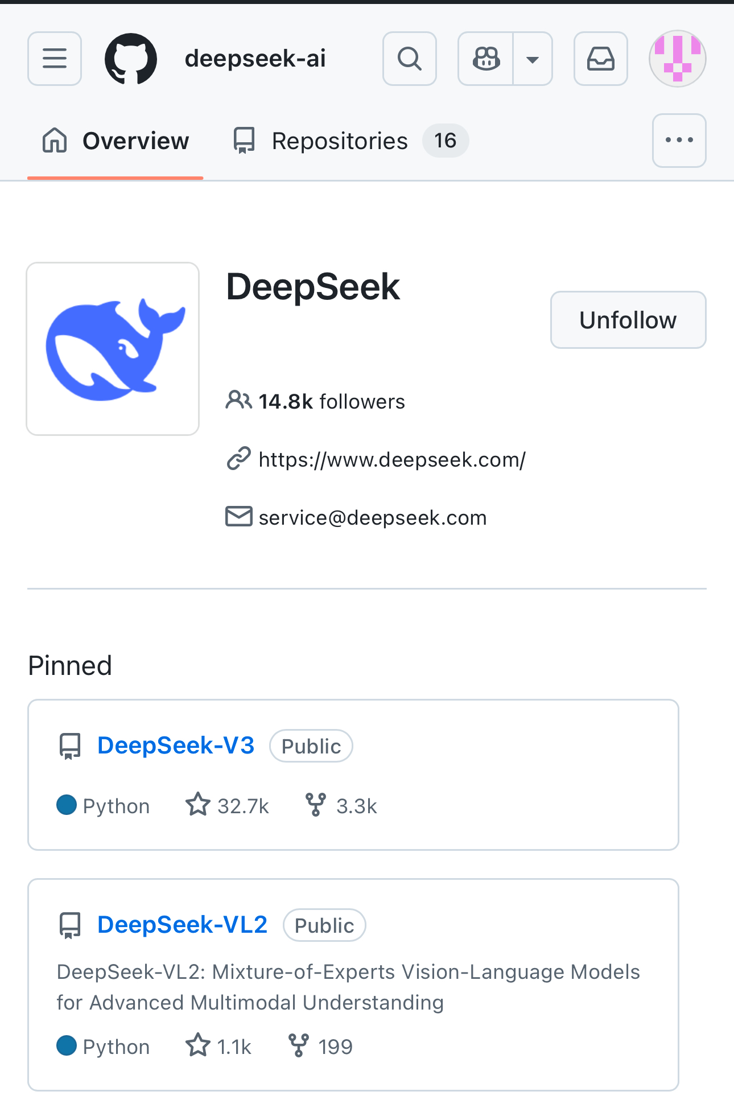Expand the three-dot more tabs menu
Viewport: 734px width, 1112px height.
tap(679, 141)
